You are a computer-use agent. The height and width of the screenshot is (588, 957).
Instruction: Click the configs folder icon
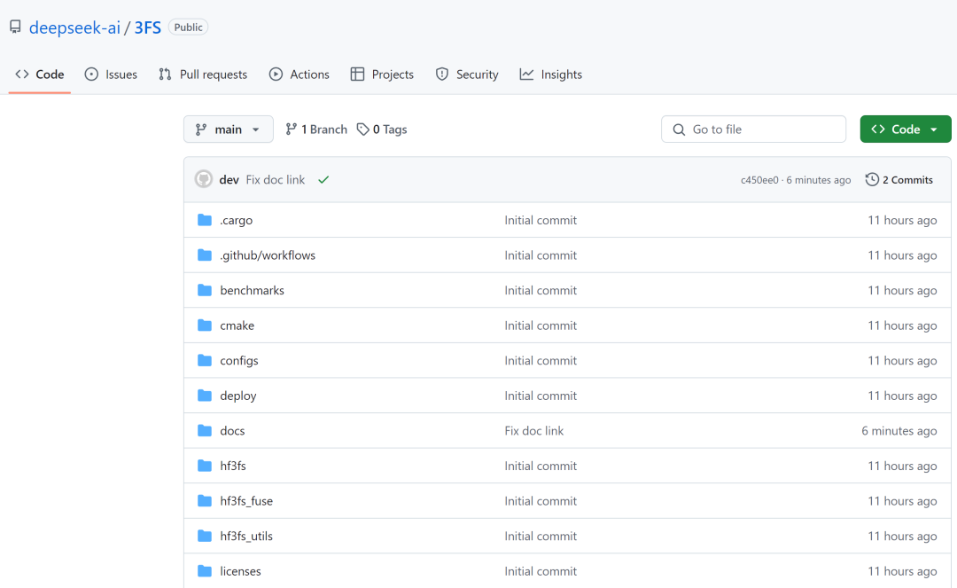(205, 360)
